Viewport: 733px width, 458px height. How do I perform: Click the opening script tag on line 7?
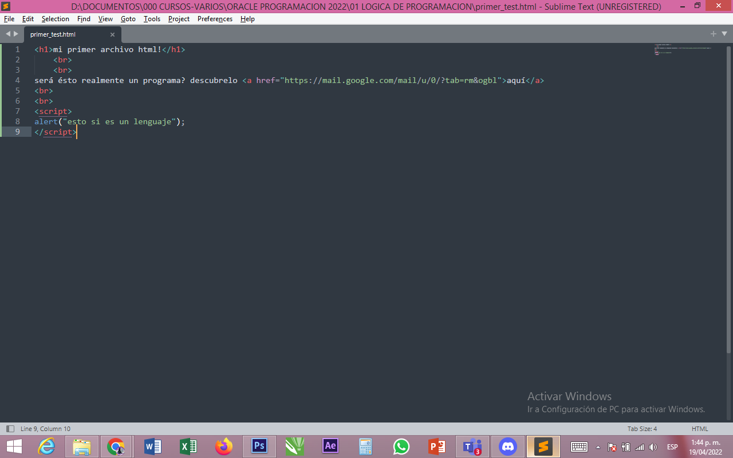(53, 111)
